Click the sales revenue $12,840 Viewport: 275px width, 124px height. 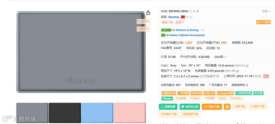point(247,43)
